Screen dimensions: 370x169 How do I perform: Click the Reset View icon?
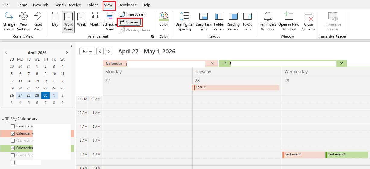tap(38, 16)
